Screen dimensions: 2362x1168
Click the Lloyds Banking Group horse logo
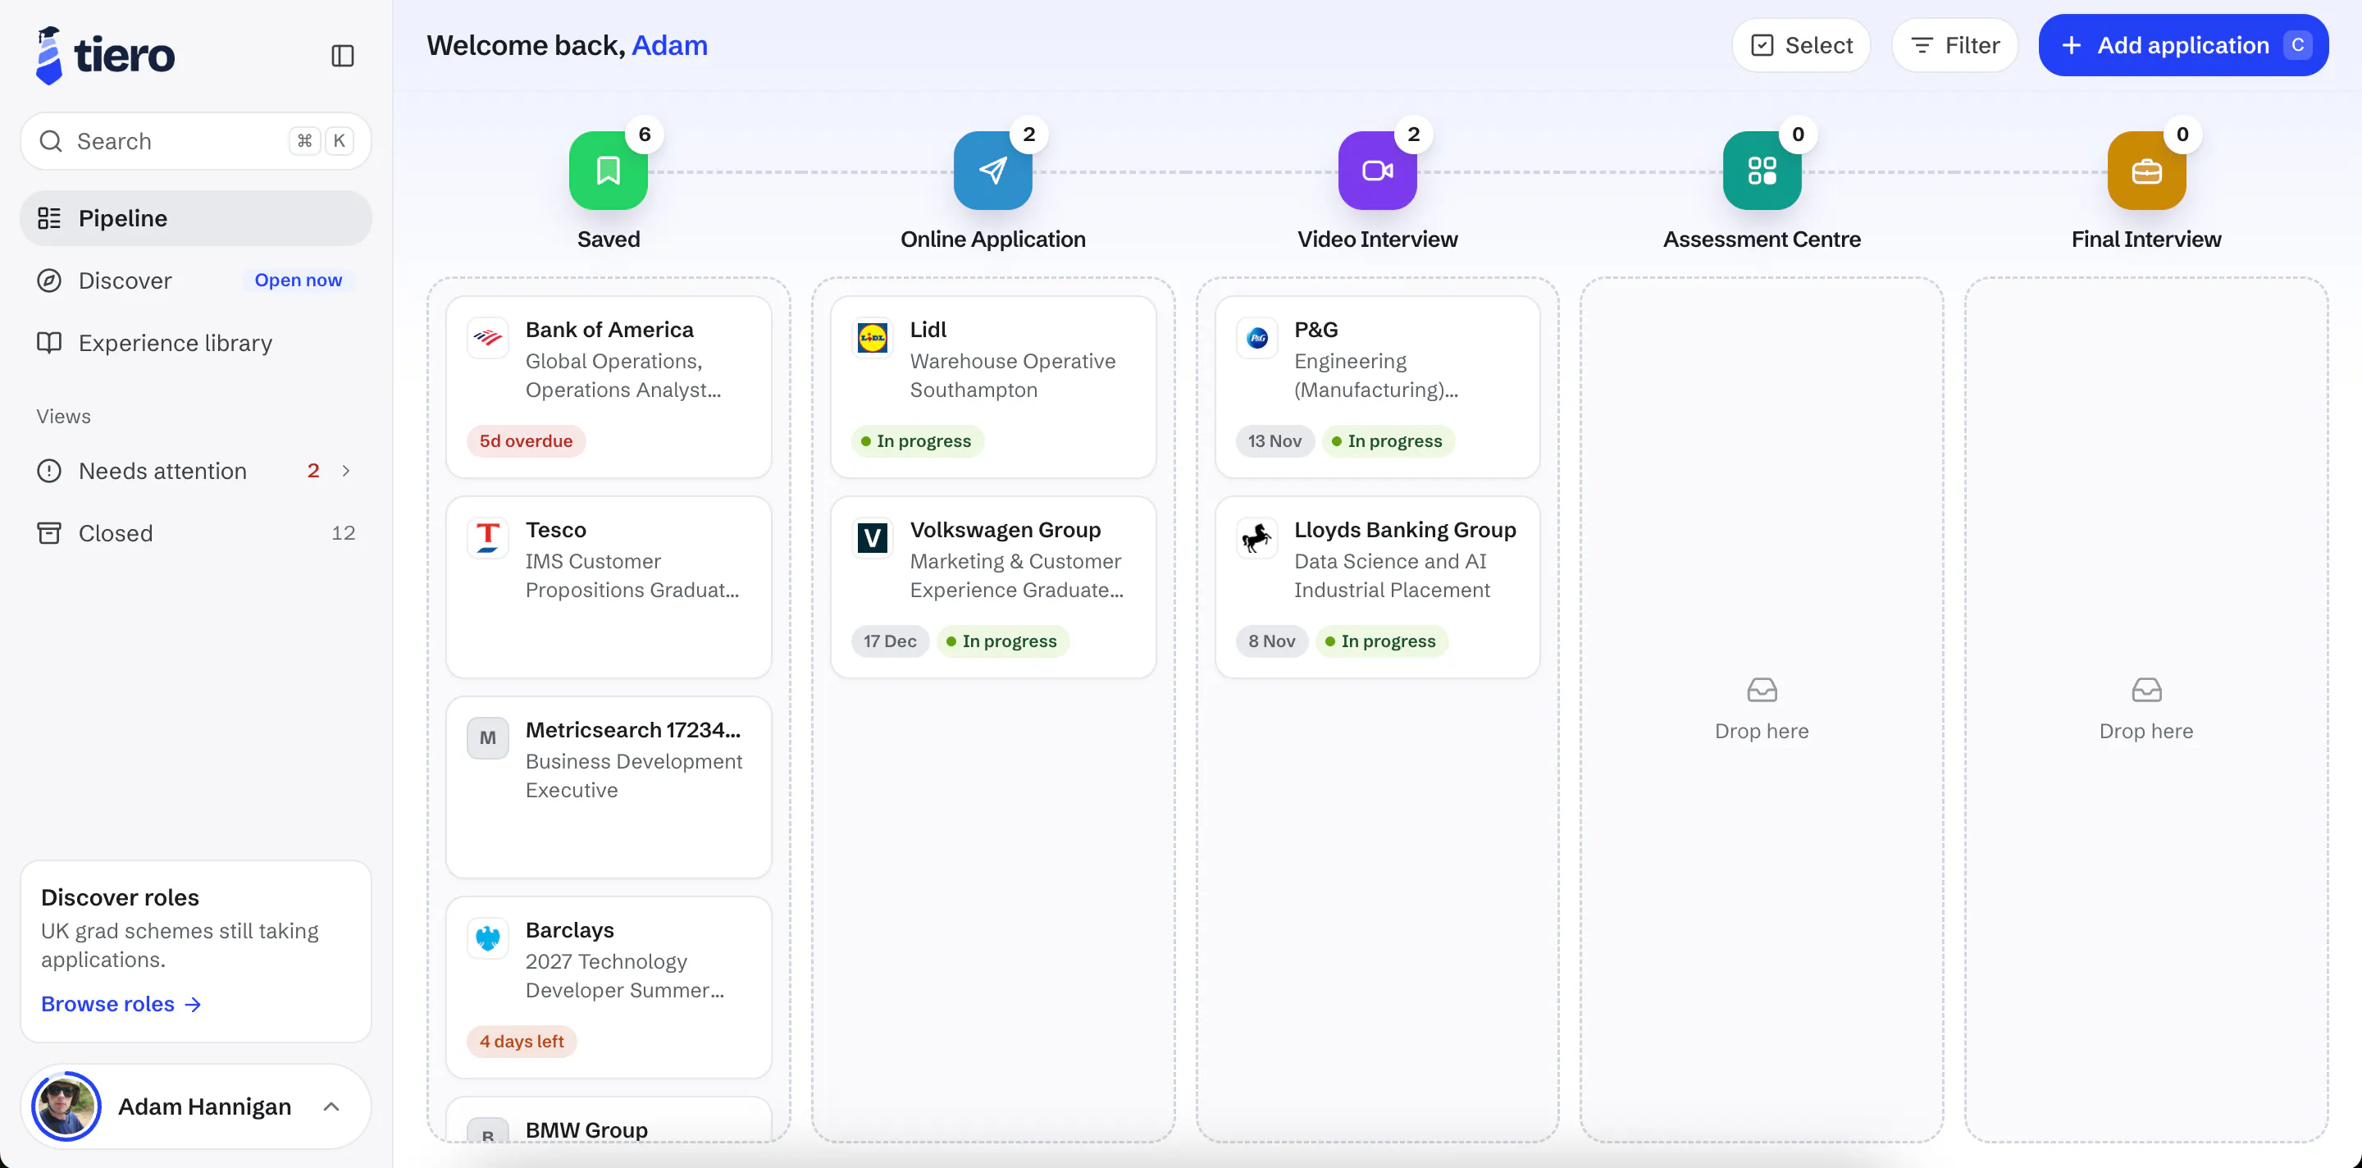pos(1257,538)
